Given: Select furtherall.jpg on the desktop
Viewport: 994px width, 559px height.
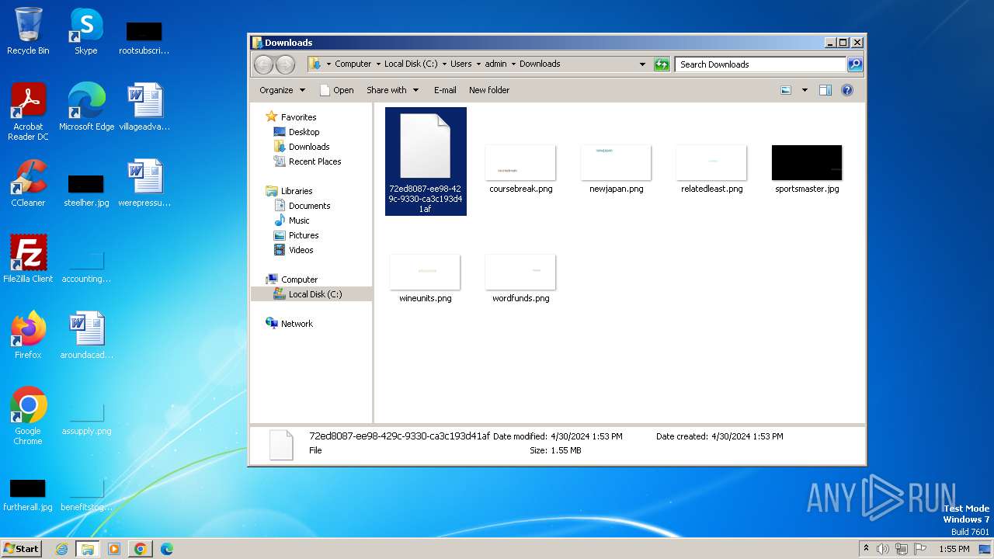Looking at the screenshot, I should 28,495.
